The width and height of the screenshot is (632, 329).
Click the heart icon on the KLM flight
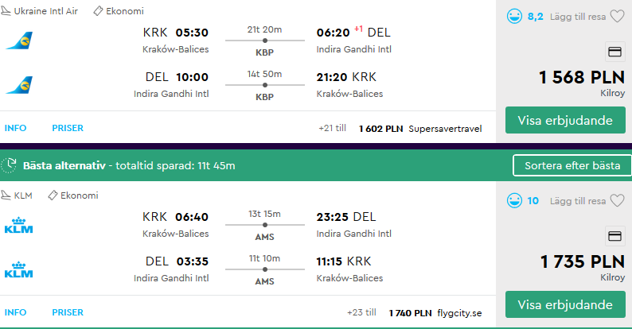point(617,200)
